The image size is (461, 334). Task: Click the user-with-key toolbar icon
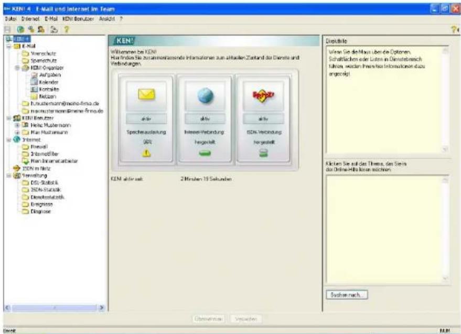pyautogui.click(x=31, y=29)
